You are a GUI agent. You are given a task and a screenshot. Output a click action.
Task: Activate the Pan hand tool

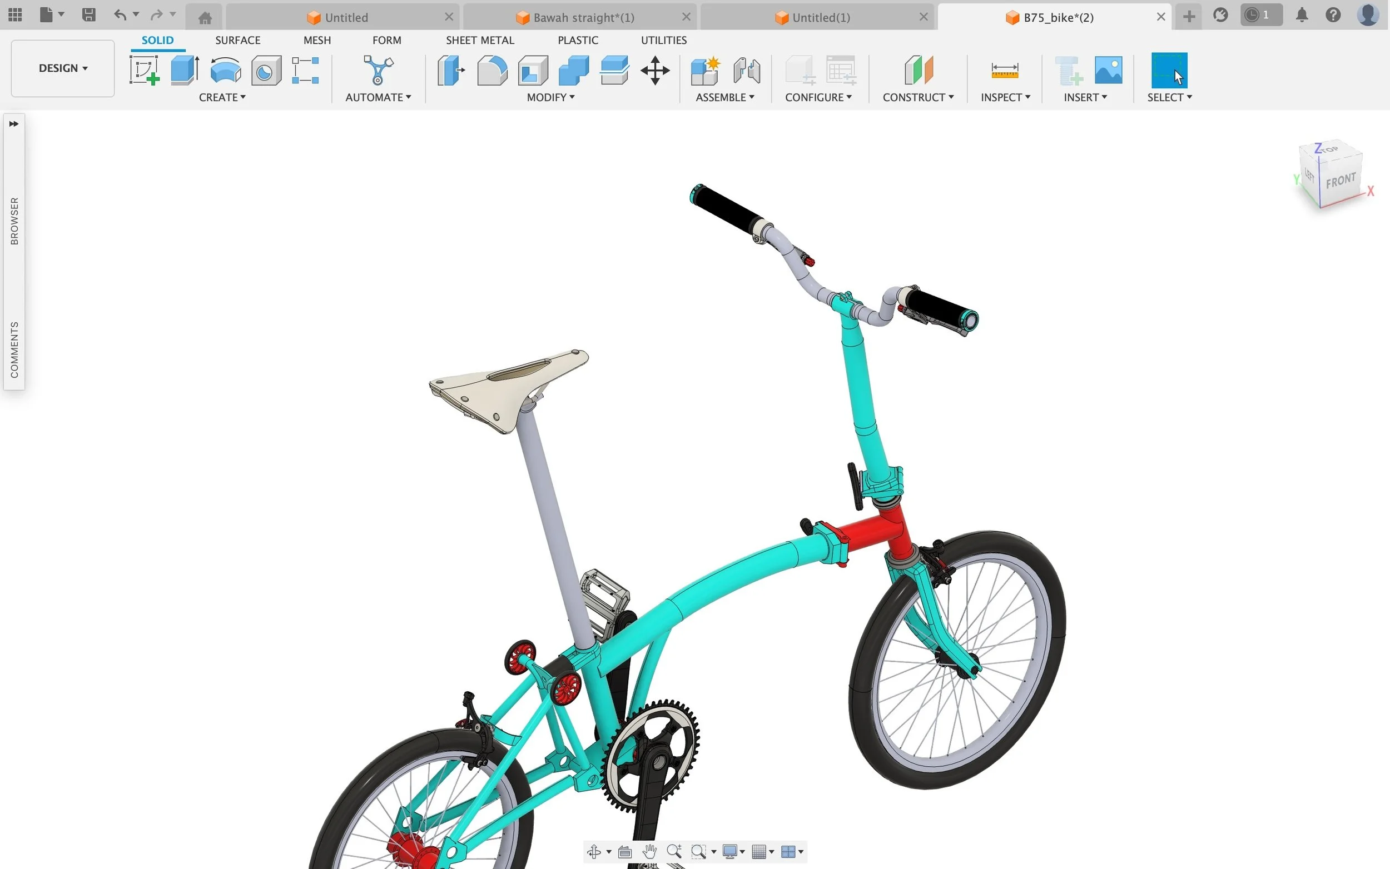[649, 851]
